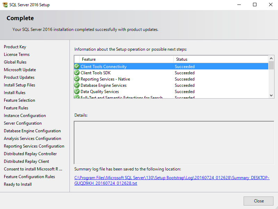The height and width of the screenshot is (209, 278).
Task: Click green check icon beside Client Tools Connectivity
Action: (x=77, y=66)
